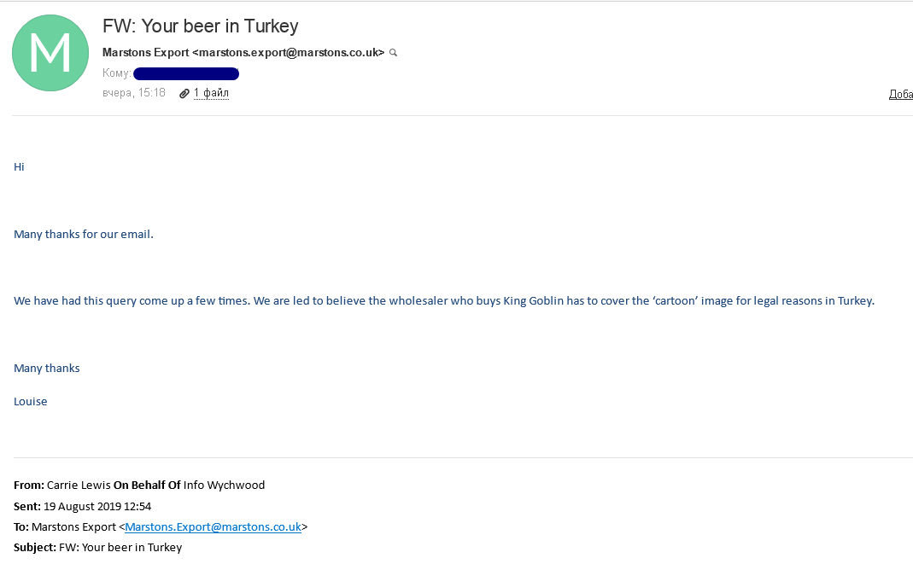This screenshot has height=564, width=913.
Task: Click the "Кому:" recipient label
Action: point(116,73)
